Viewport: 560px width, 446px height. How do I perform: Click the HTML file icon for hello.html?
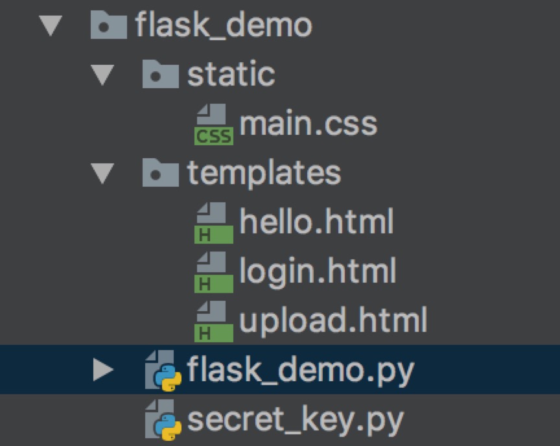pyautogui.click(x=214, y=222)
